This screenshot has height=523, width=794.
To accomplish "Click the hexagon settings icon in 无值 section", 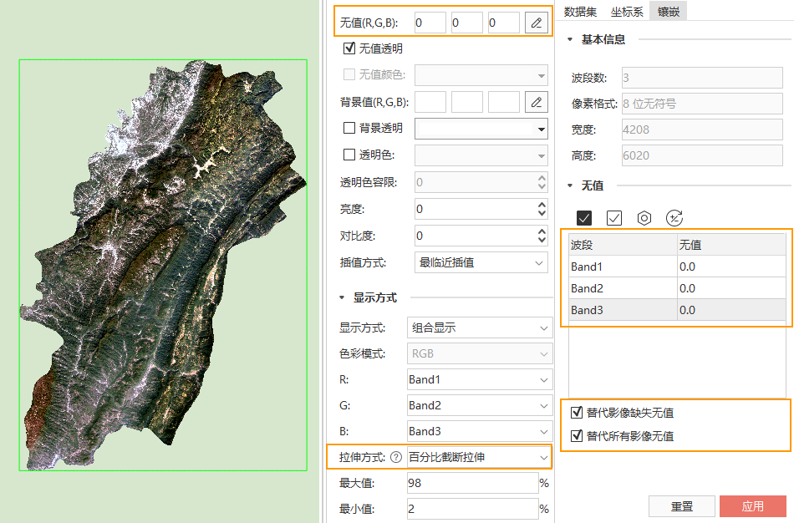I will [x=644, y=218].
